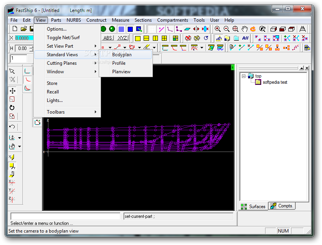The image size is (322, 245).
Task: Select the arrow pointer tool
Action: 12,71
